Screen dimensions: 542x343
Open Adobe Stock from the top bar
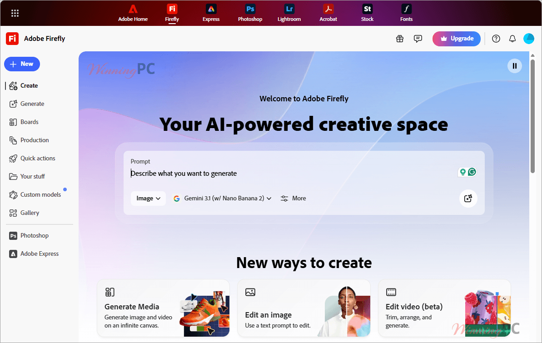point(367,13)
